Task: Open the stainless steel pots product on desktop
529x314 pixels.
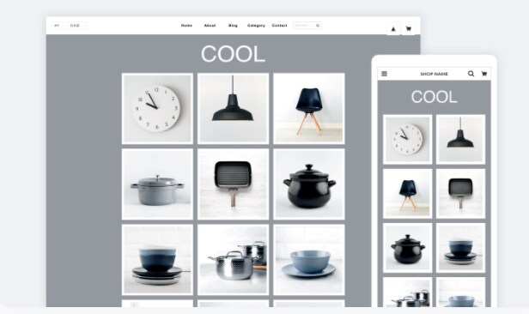Action: (x=233, y=260)
